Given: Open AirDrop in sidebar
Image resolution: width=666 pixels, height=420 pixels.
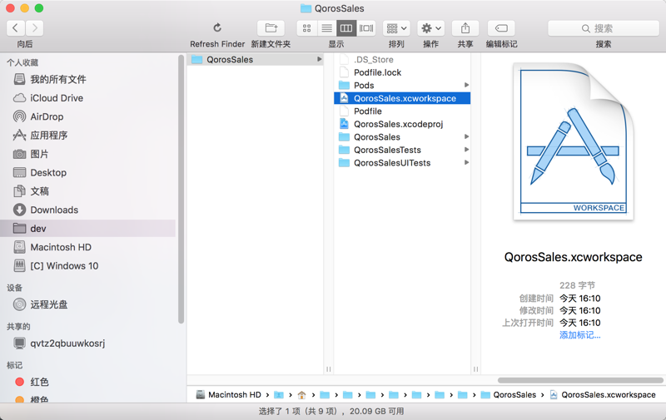Looking at the screenshot, I should [x=88, y=116].
